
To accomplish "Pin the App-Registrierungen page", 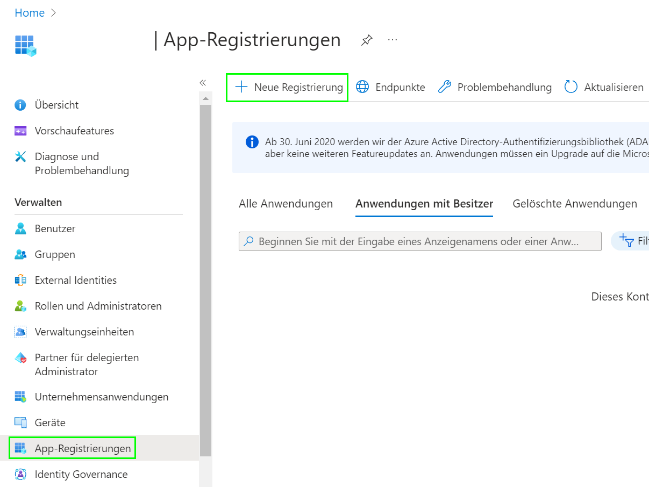I will pos(367,40).
